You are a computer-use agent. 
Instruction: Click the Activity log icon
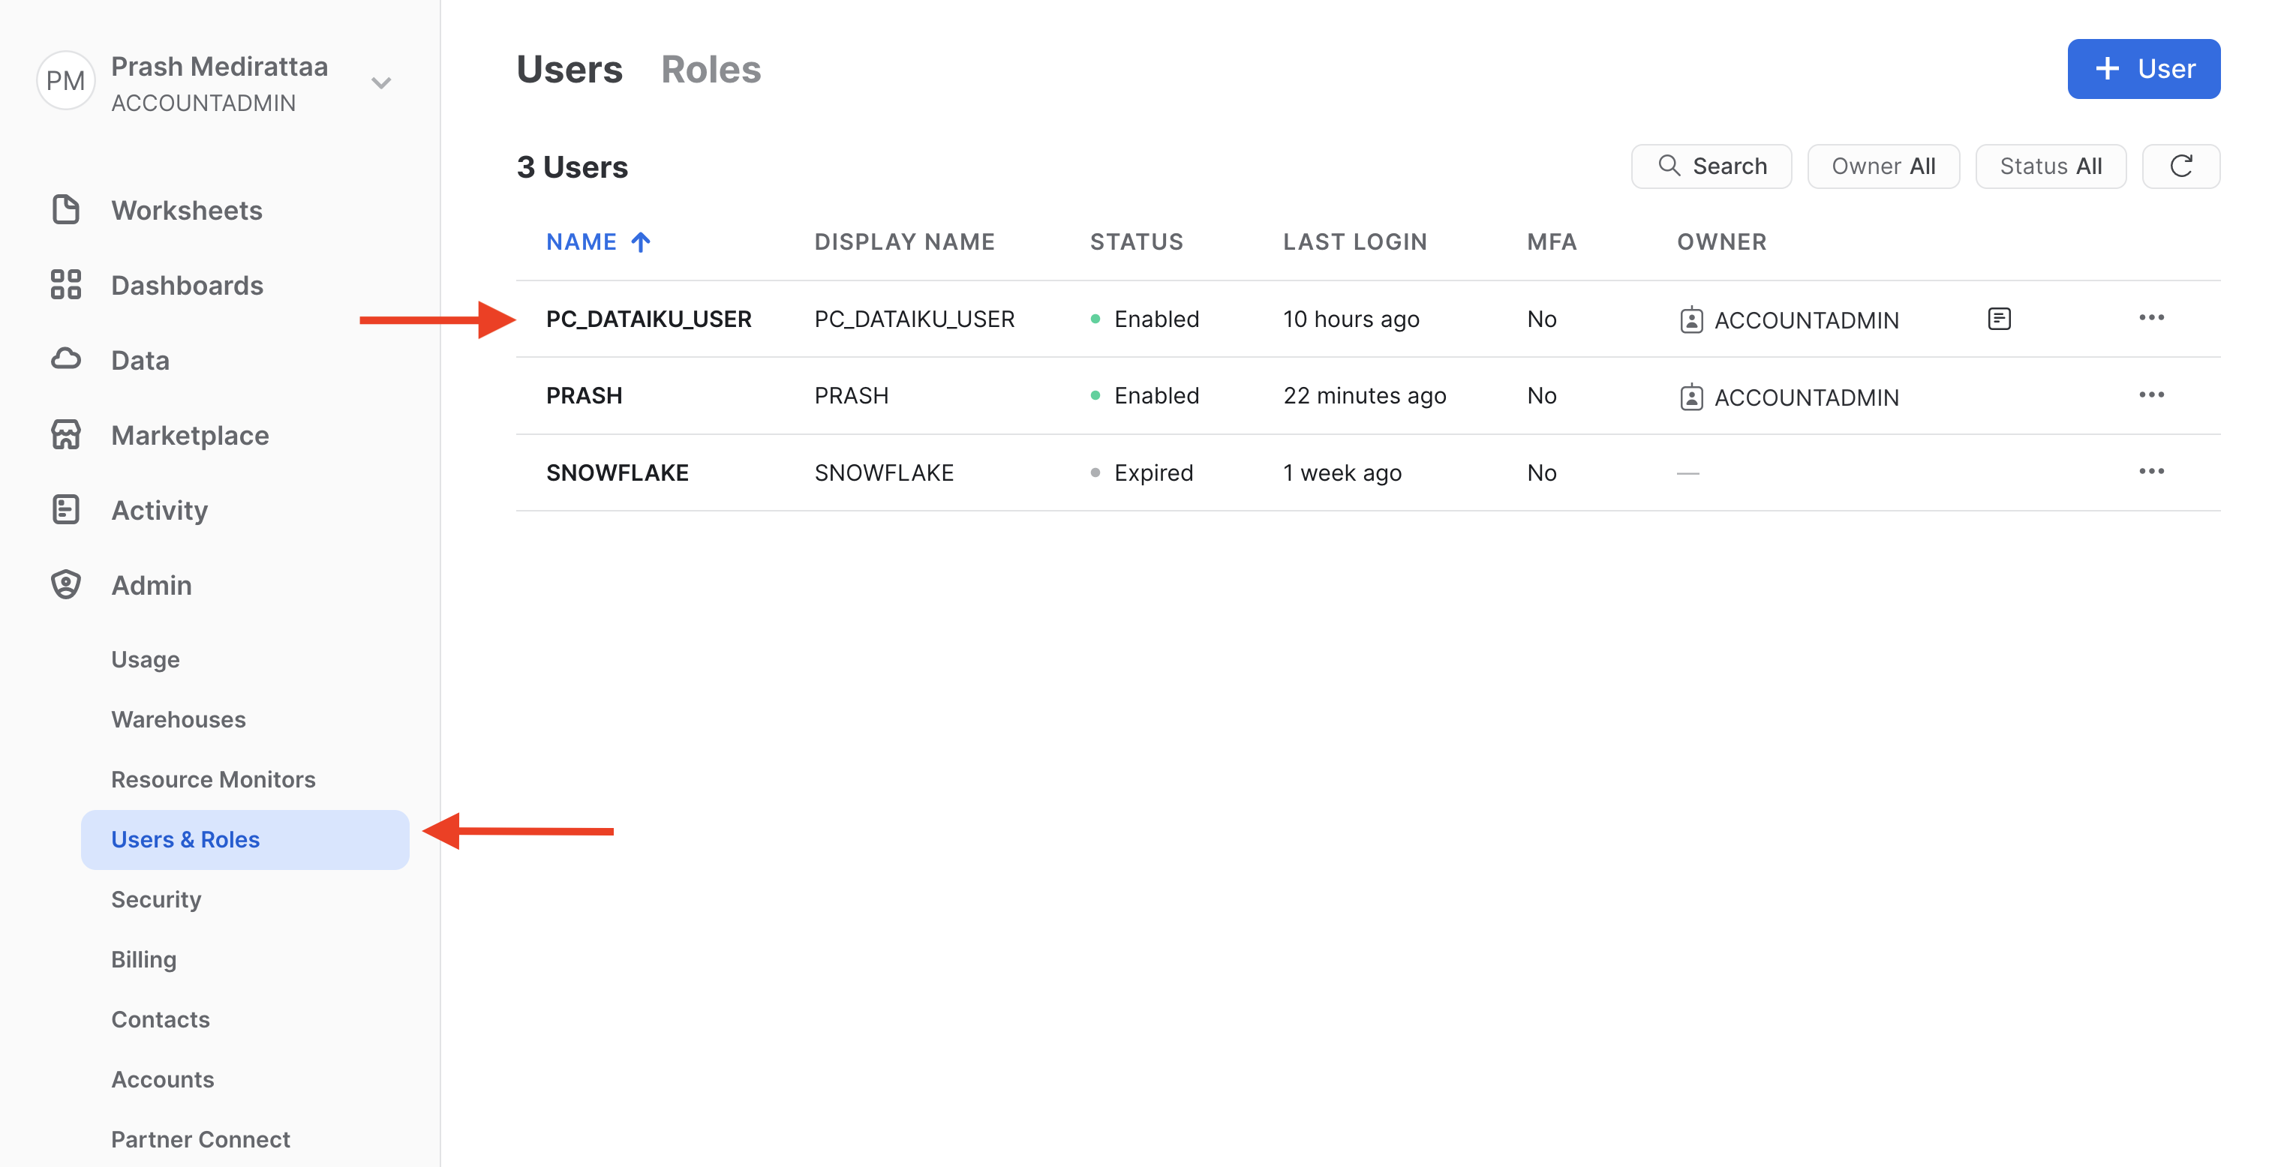click(x=66, y=509)
